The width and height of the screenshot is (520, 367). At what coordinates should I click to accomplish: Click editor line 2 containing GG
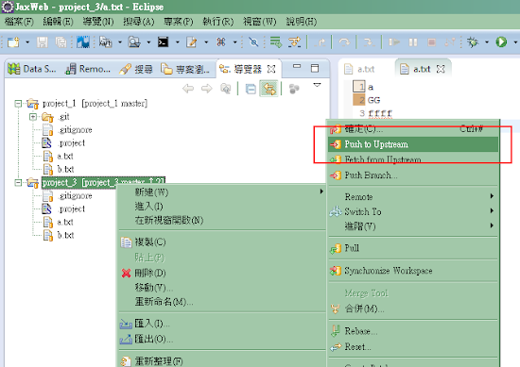click(373, 100)
